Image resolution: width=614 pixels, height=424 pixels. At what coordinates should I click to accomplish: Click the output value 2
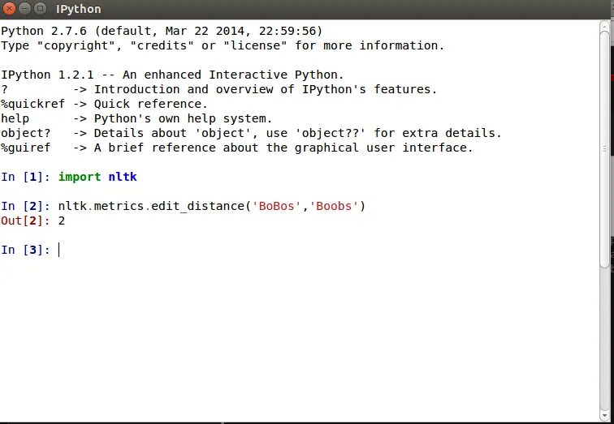click(62, 221)
